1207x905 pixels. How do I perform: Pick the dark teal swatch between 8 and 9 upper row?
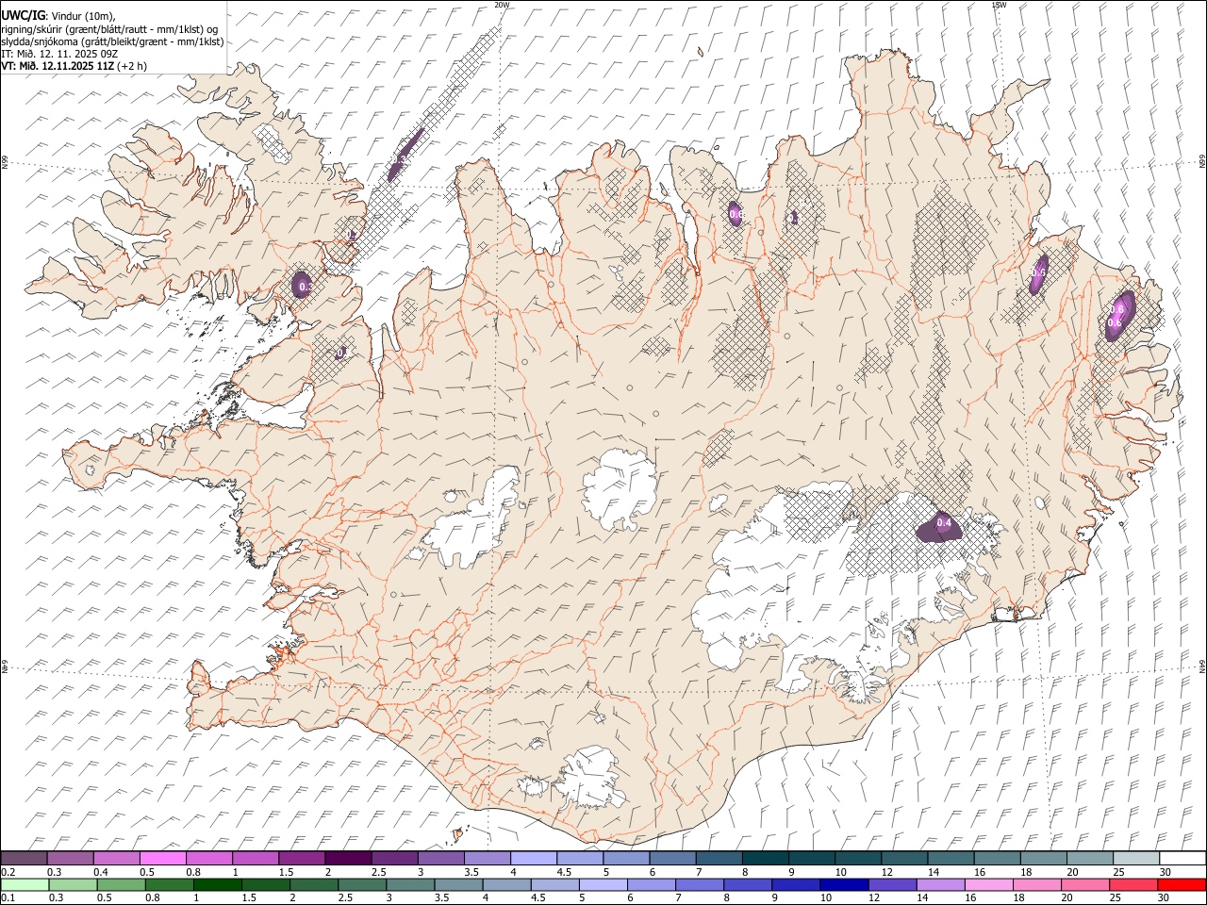tap(766, 859)
